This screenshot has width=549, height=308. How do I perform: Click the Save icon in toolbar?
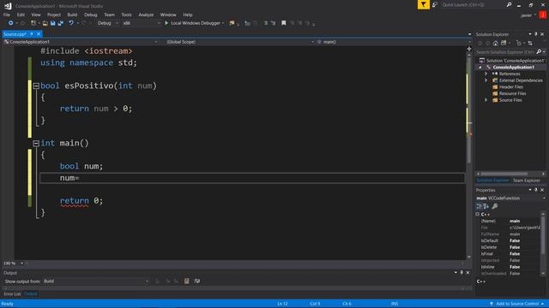click(x=53, y=23)
